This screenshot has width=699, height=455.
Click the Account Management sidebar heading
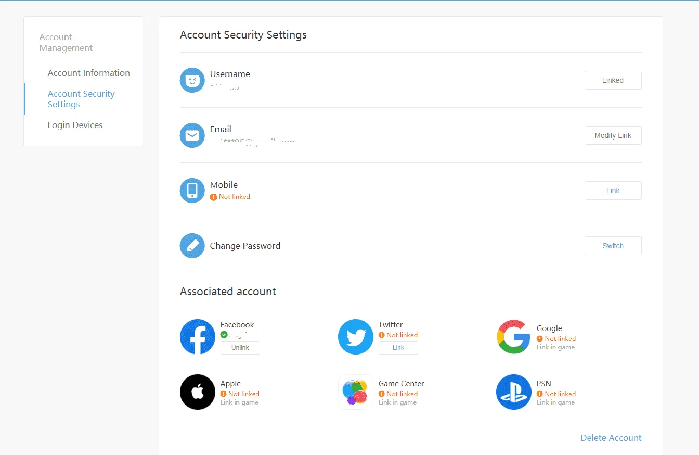(x=66, y=43)
